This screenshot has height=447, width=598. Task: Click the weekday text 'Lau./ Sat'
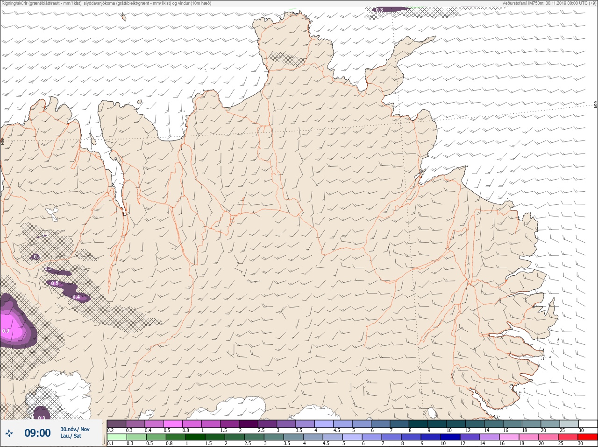tap(71, 436)
